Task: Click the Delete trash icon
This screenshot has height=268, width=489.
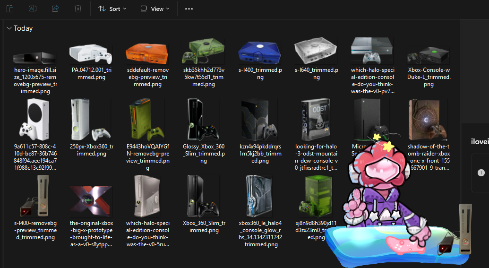Action: (x=78, y=9)
